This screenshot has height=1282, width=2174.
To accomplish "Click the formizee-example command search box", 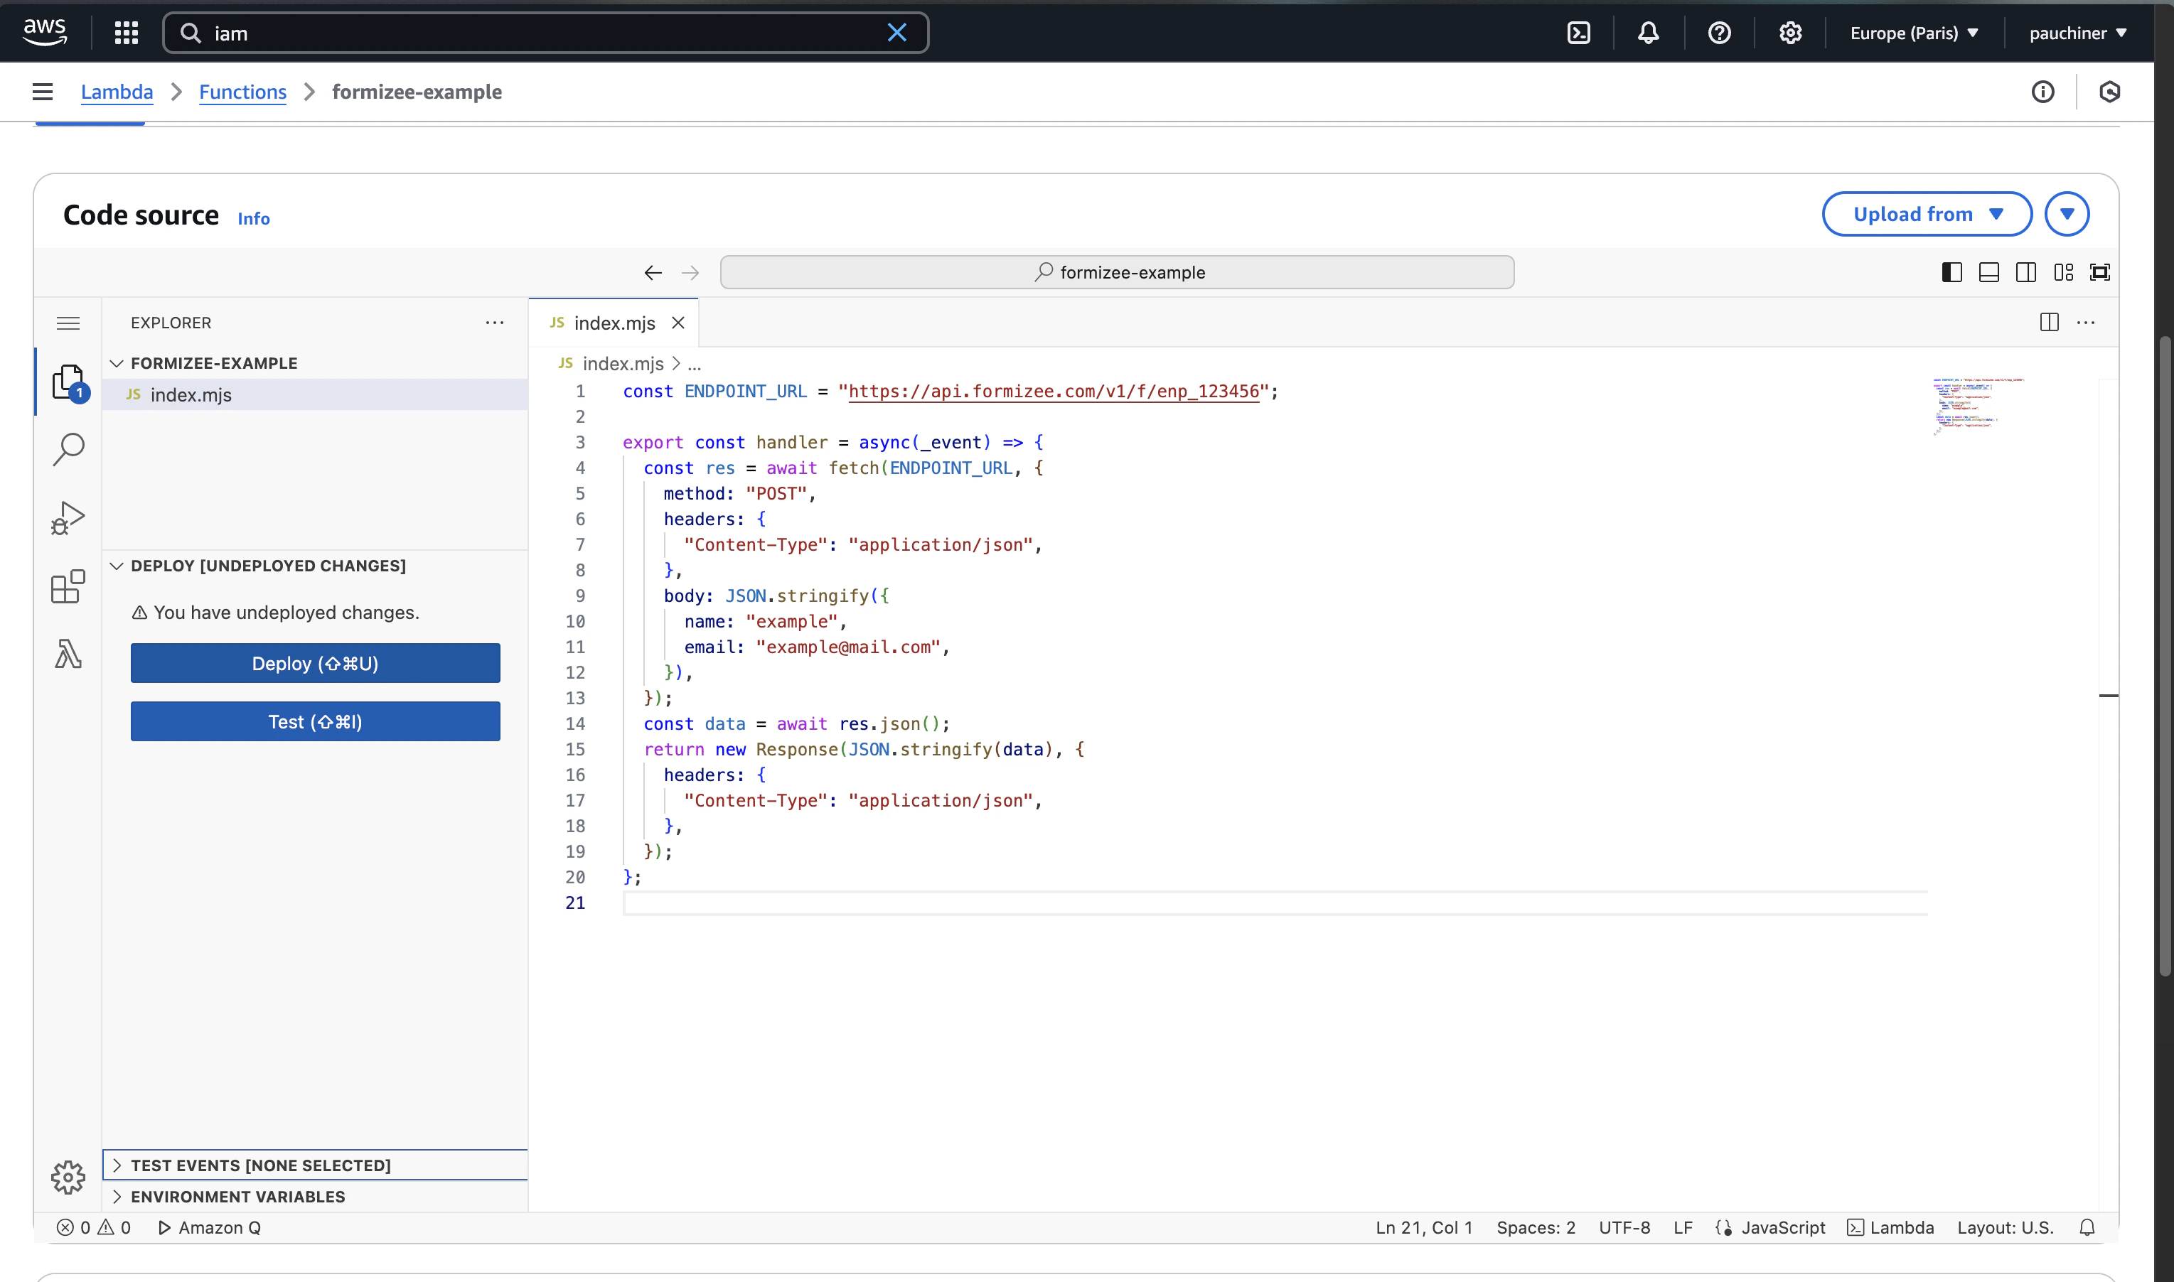I will (1118, 272).
